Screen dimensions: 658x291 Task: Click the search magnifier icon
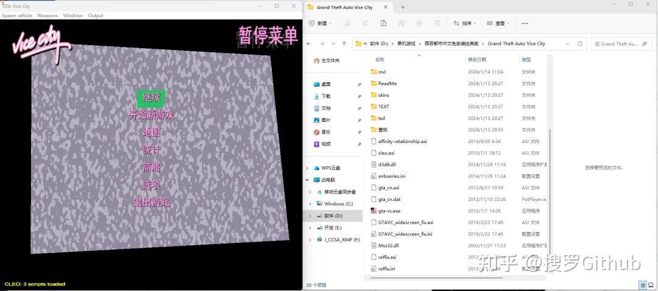(x=645, y=44)
